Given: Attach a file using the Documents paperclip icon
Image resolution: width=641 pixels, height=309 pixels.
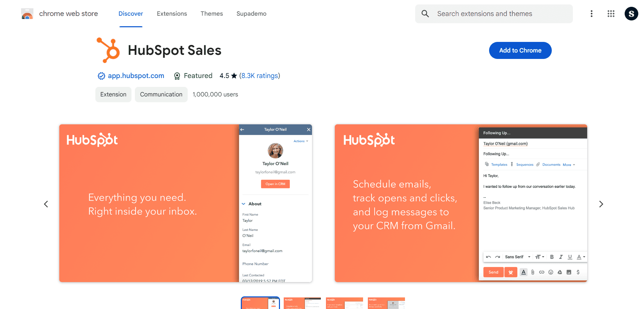Looking at the screenshot, I should tap(538, 165).
